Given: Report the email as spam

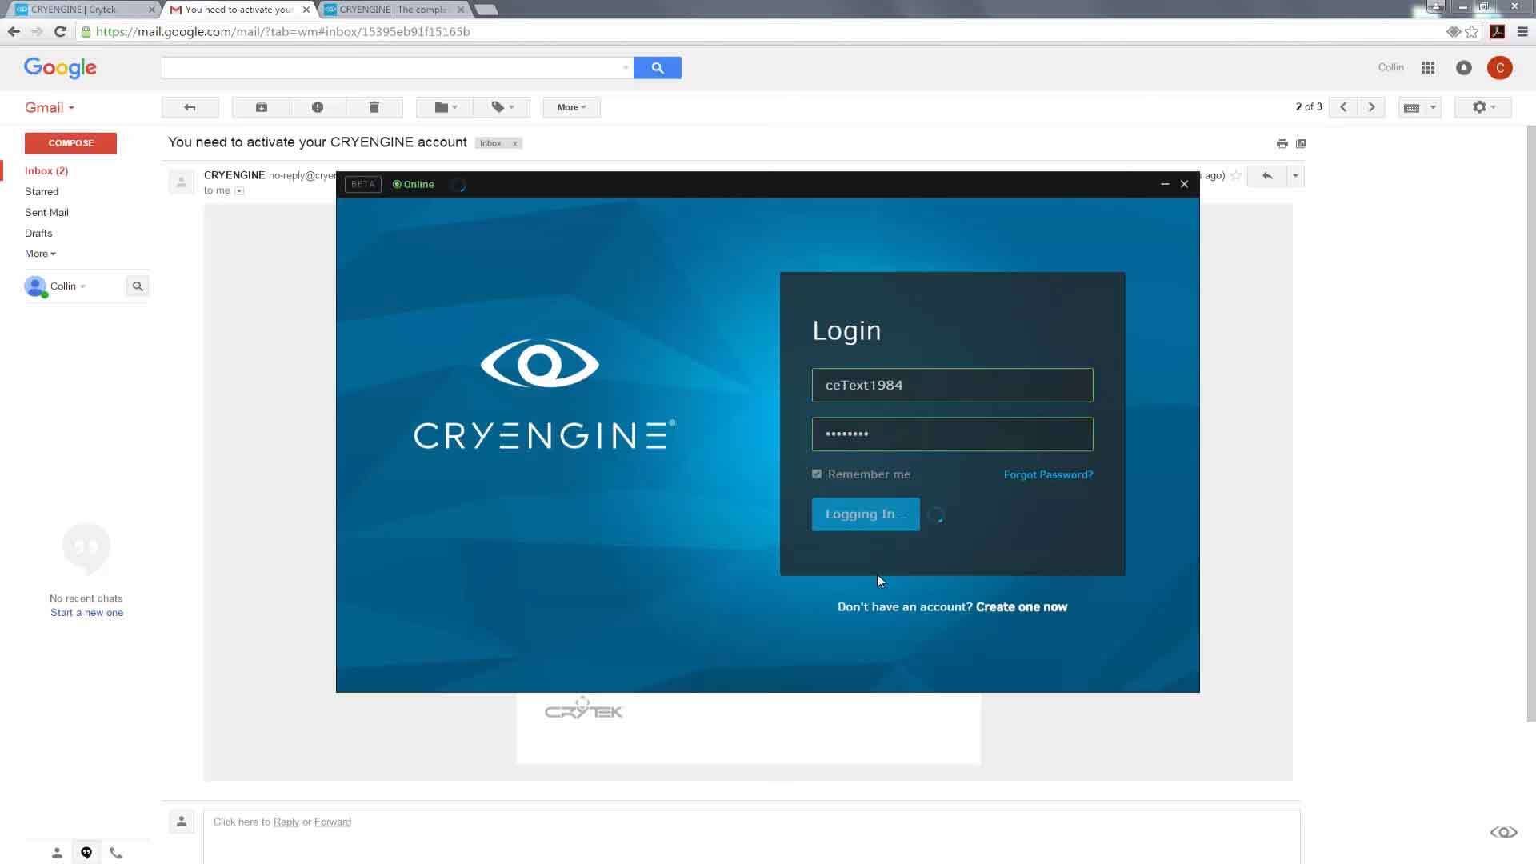Looking at the screenshot, I should coord(318,106).
